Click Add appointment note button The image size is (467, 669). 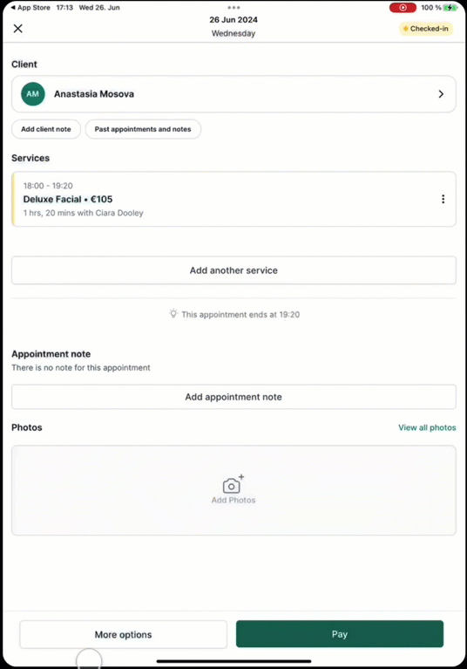coord(233,397)
